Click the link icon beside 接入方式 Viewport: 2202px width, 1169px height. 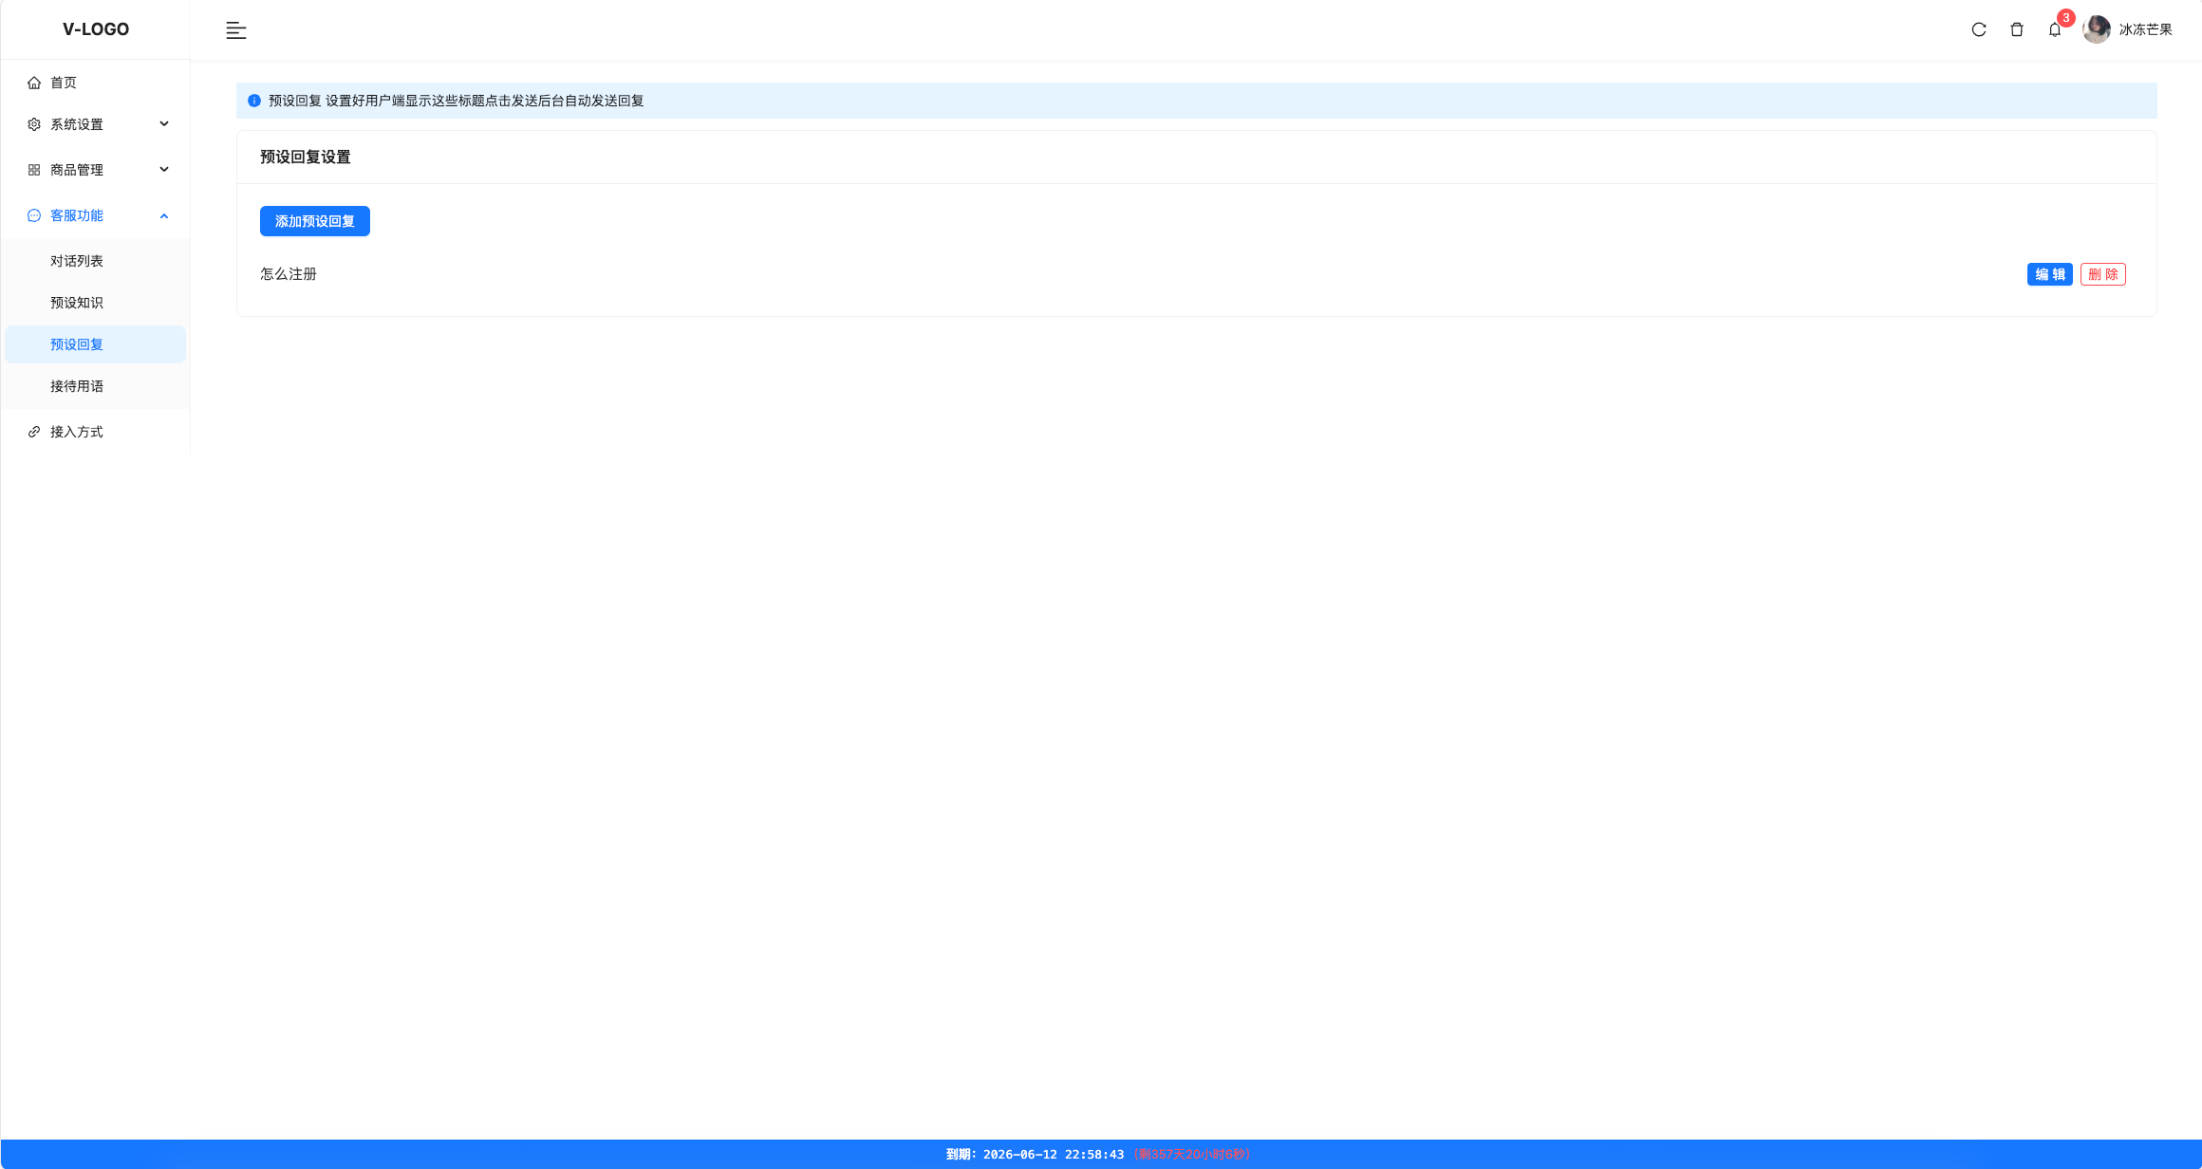point(34,432)
